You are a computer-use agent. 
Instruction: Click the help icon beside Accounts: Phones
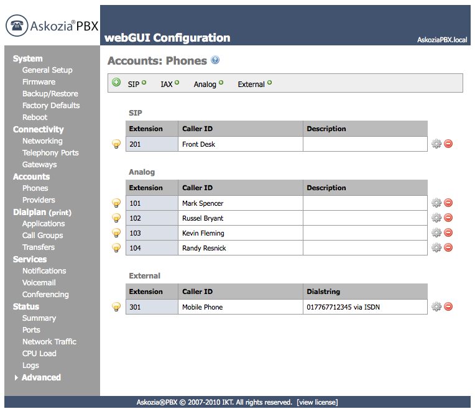[215, 60]
